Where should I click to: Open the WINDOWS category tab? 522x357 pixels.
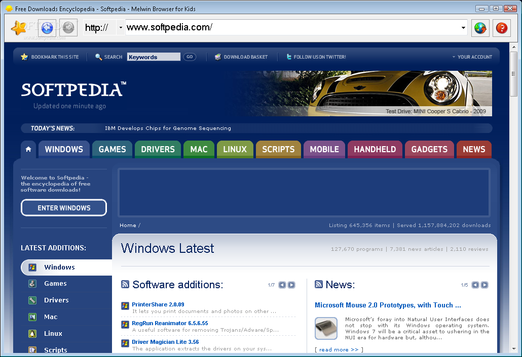click(64, 150)
